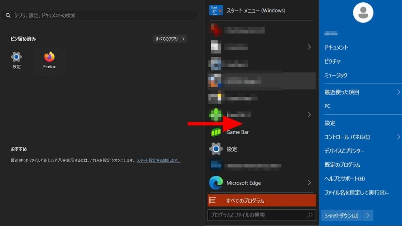This screenshot has height=226, width=402.
Task: Expand the Microsoft Edge submenu arrow
Action: pos(309,183)
